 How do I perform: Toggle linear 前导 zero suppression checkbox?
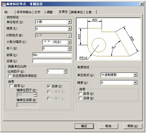11,86
